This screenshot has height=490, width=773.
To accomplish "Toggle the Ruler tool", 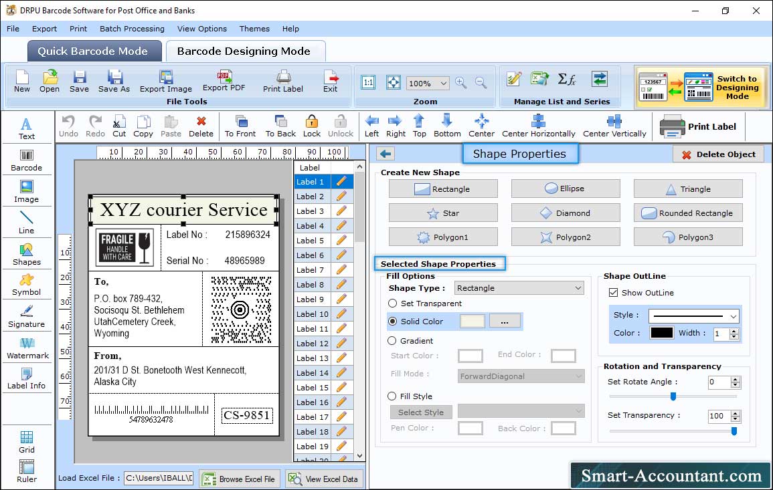I will tap(27, 471).
